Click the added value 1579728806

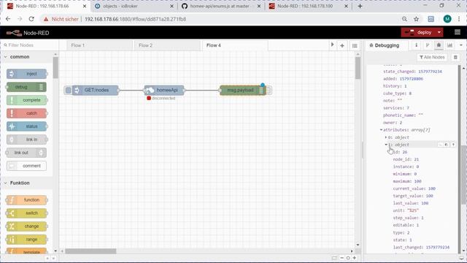click(x=411, y=79)
